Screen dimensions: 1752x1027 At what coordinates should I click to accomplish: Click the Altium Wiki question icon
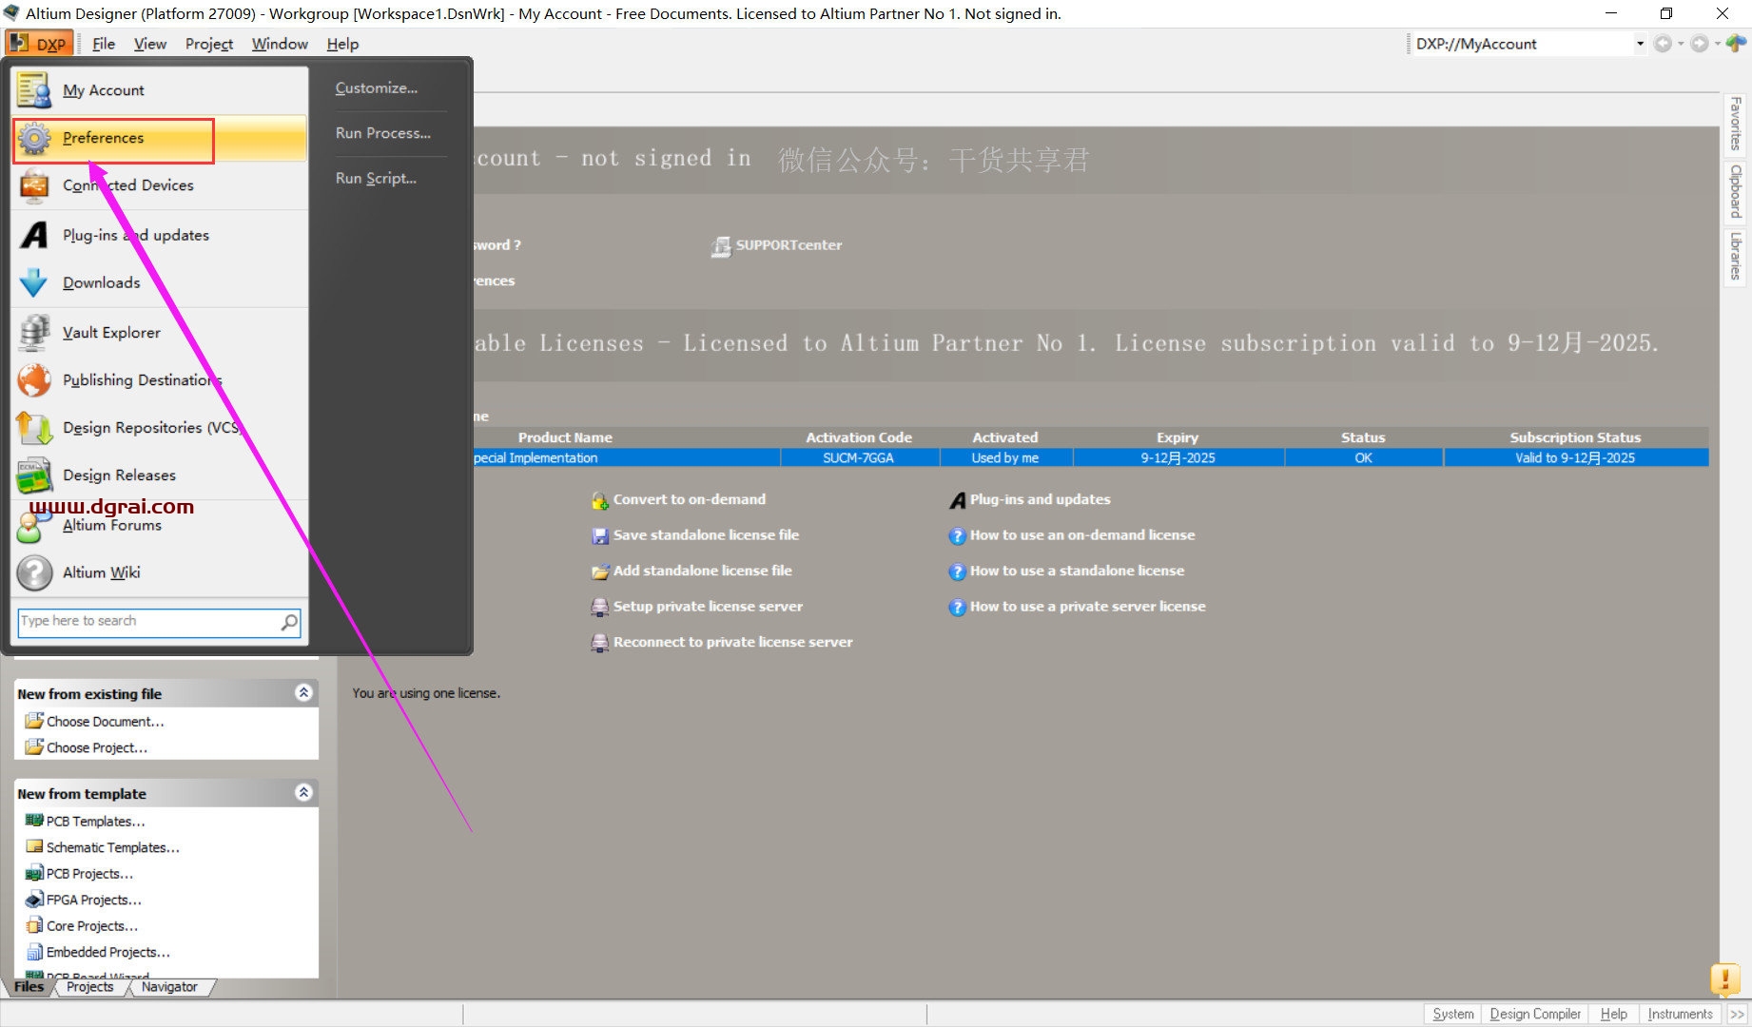(x=34, y=572)
